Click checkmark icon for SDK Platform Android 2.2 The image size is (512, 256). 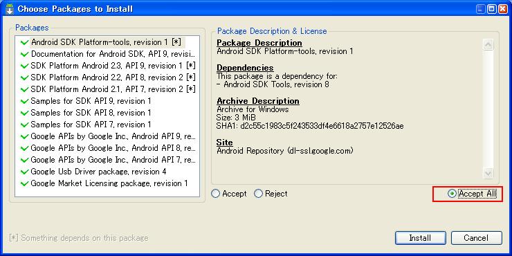(x=24, y=77)
